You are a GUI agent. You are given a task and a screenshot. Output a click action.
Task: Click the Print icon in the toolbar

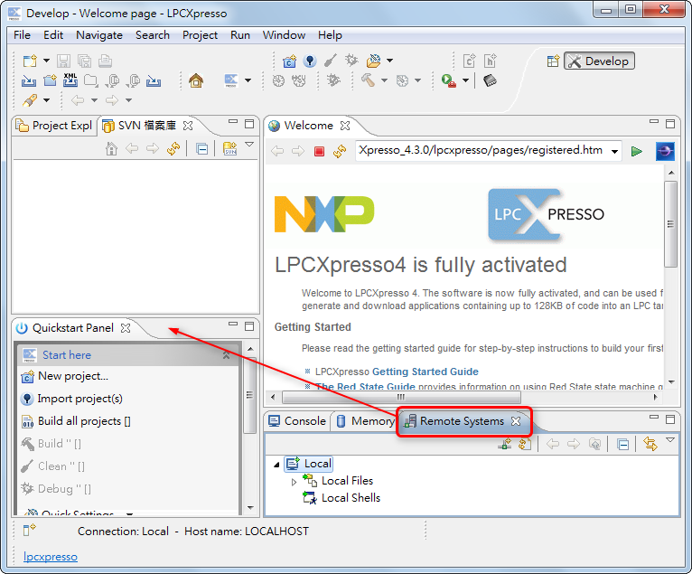(105, 61)
